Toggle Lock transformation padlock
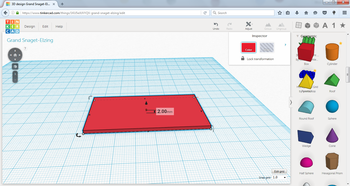This screenshot has width=350, height=186. [243, 59]
